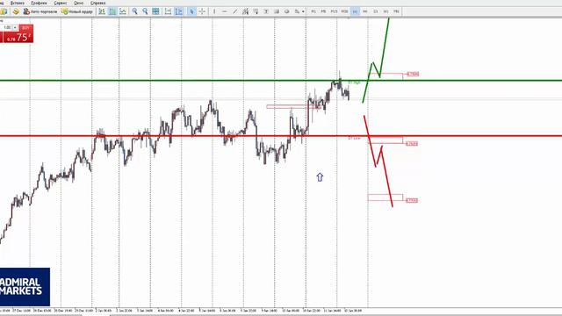Select the horizontal line drawing tool
The width and height of the screenshot is (562, 316).
click(x=225, y=11)
